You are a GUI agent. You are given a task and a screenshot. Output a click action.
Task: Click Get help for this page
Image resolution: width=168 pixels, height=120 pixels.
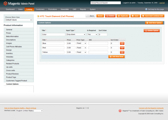156,9
